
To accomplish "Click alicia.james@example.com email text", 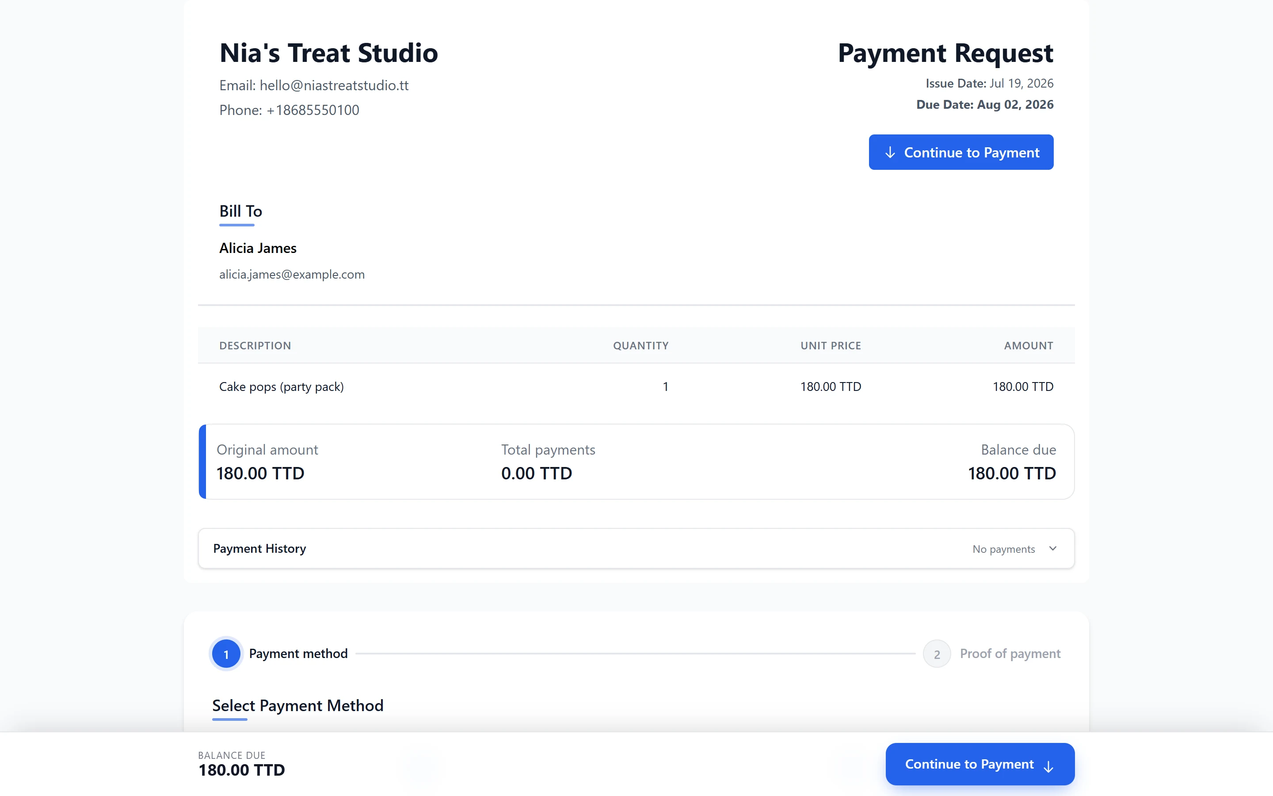I will (x=292, y=274).
